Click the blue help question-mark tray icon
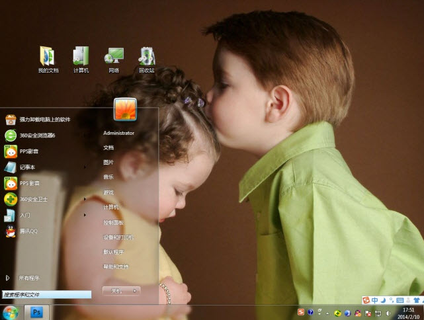Viewport: 424px width, 320px height. point(310,312)
